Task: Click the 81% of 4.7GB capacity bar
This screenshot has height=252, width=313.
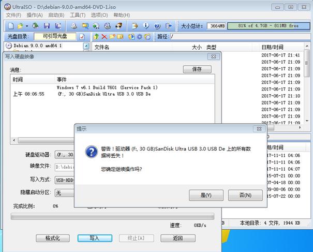Action: [x=269, y=26]
